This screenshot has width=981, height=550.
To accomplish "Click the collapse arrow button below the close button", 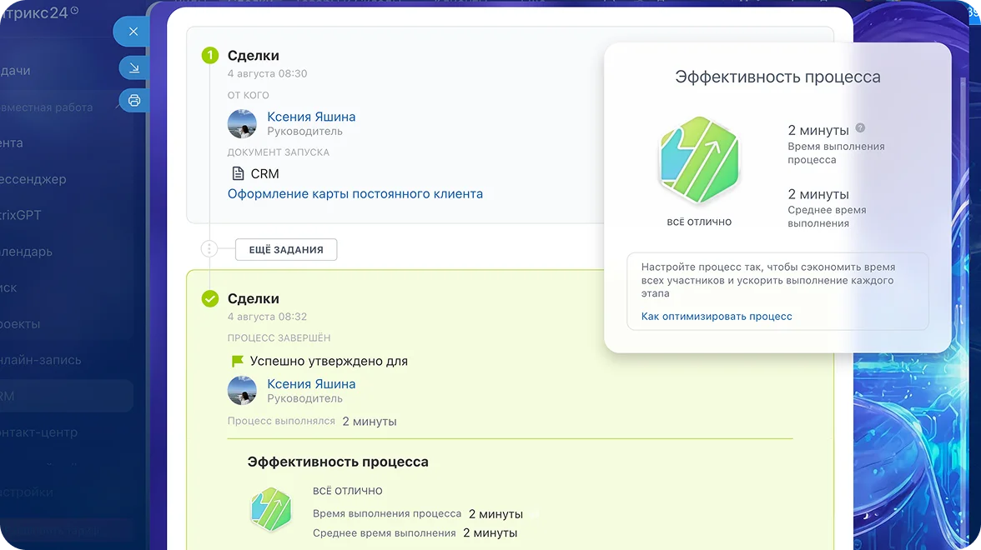I will pyautogui.click(x=133, y=67).
